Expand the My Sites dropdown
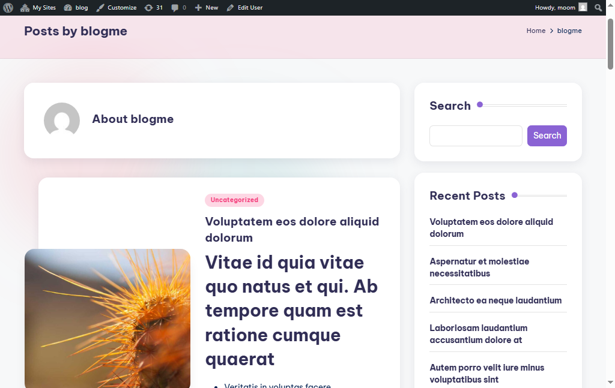The width and height of the screenshot is (615, 388). click(x=38, y=7)
